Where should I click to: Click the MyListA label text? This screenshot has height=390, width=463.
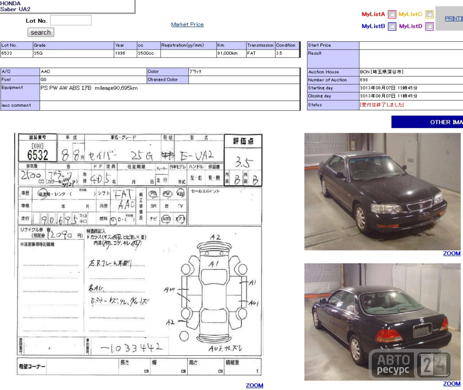(373, 14)
